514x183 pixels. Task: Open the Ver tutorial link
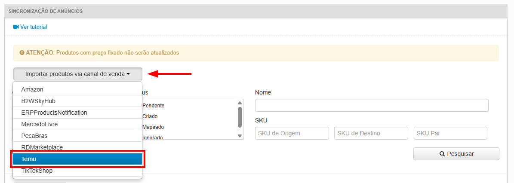[34, 27]
